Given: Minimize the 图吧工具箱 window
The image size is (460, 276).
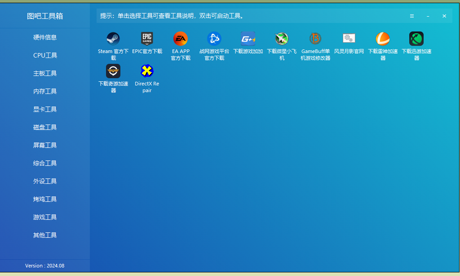Looking at the screenshot, I should coord(428,16).
